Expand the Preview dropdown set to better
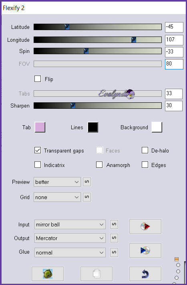 point(57,182)
